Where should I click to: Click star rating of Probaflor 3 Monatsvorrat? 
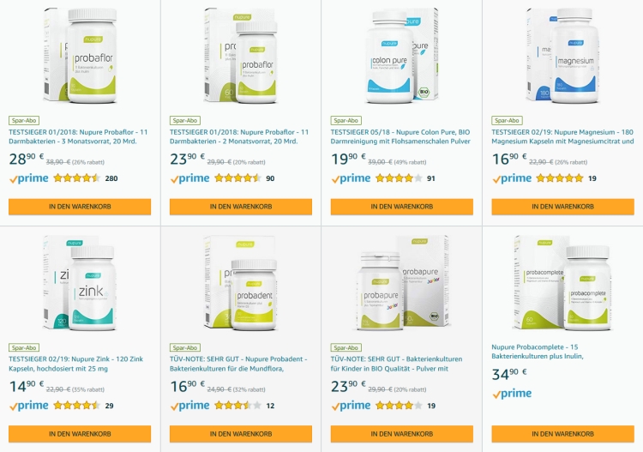[76, 178]
